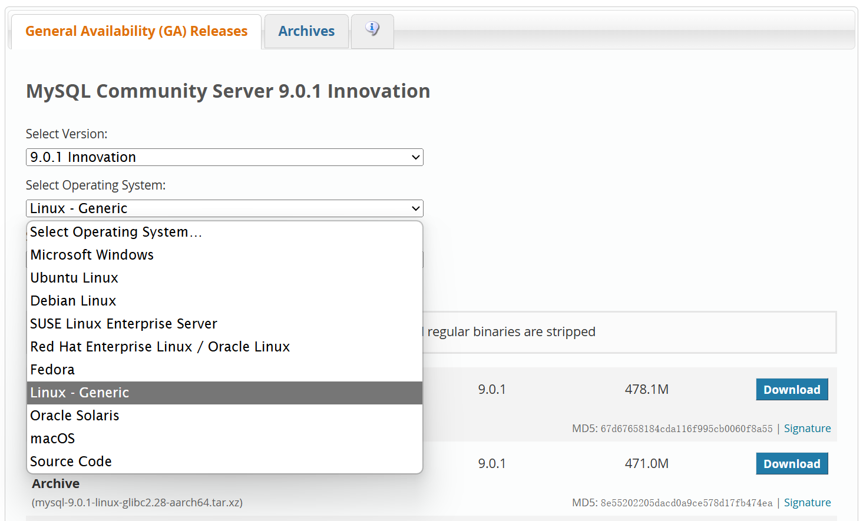Screen dimensions: 863x521
Task: Open the information icon tab
Action: [372, 31]
